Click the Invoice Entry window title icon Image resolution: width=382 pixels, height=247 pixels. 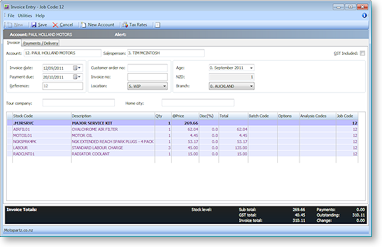click(x=7, y=7)
